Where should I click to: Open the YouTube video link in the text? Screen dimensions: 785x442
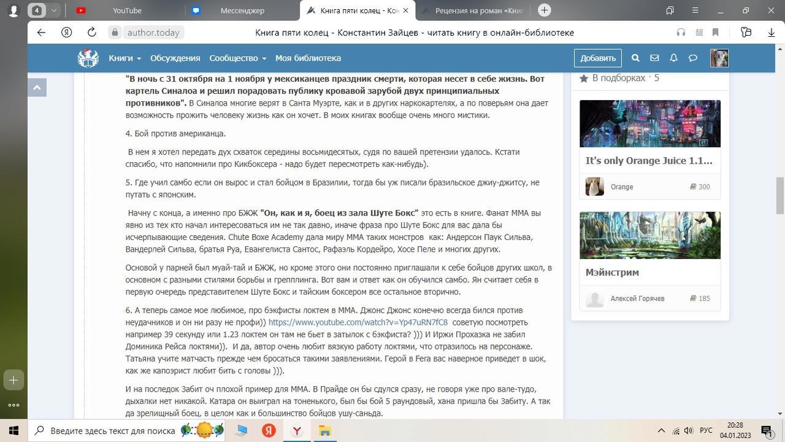click(x=358, y=322)
